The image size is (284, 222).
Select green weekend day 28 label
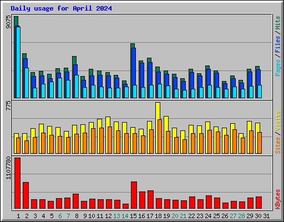tap(241, 216)
